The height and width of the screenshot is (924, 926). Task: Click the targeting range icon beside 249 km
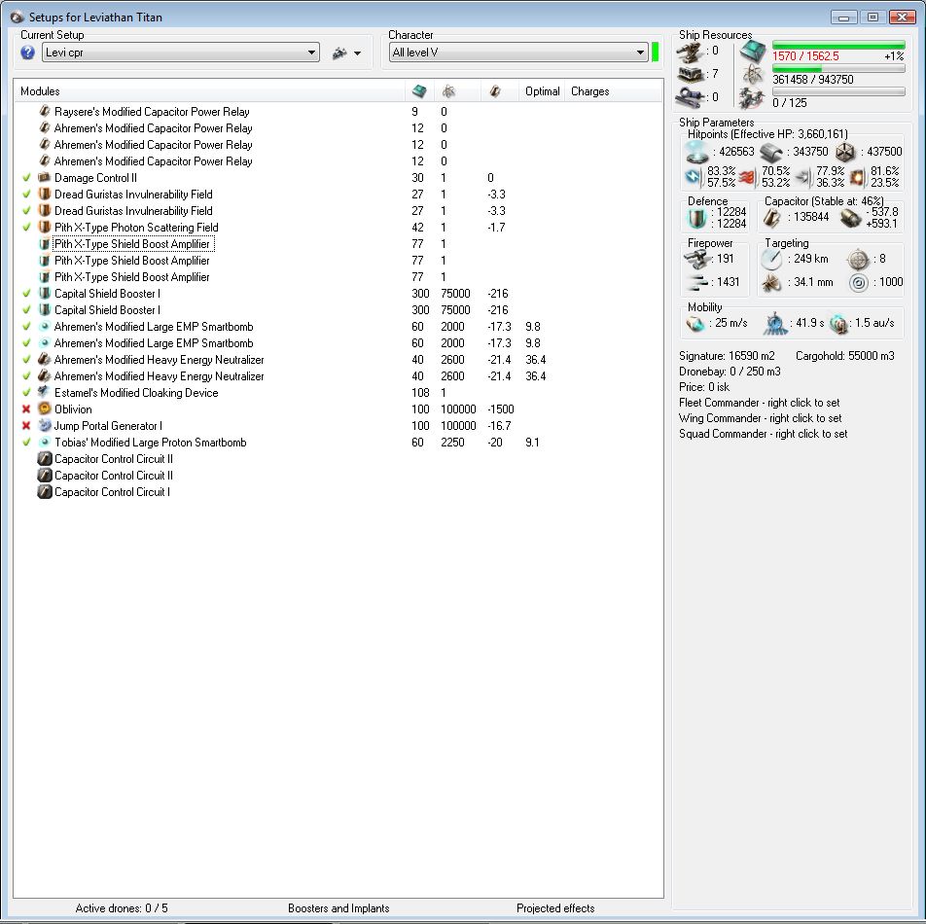[x=771, y=259]
